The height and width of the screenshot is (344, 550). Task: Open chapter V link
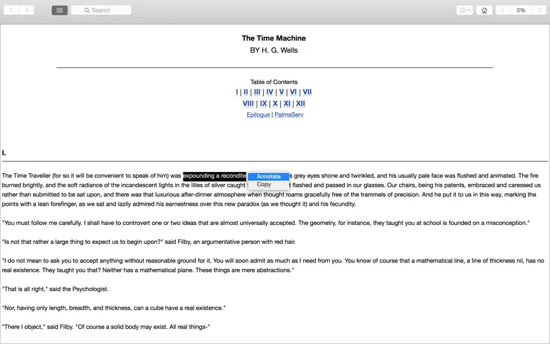[x=281, y=92]
